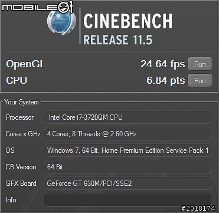Click the Cinebench globe logo icon
The height and width of the screenshot is (213, 219).
tap(61, 21)
